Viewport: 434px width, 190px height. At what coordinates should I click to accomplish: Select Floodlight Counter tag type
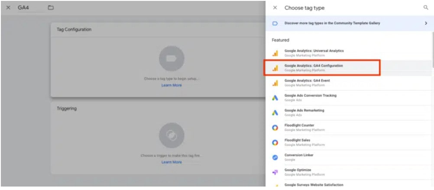tap(350, 128)
